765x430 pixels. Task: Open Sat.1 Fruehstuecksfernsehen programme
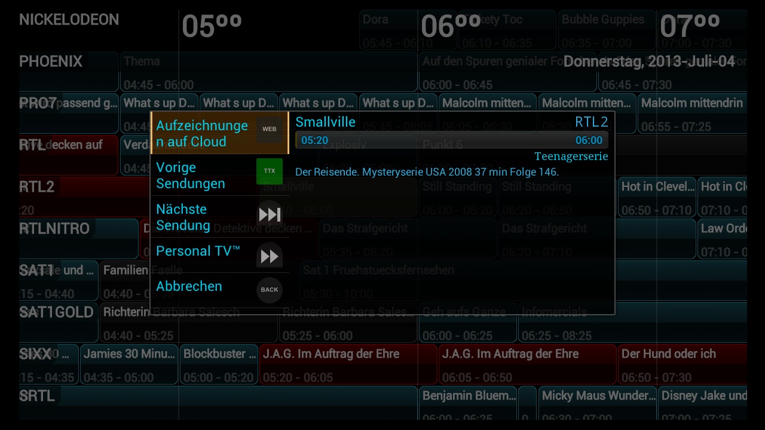click(x=523, y=281)
